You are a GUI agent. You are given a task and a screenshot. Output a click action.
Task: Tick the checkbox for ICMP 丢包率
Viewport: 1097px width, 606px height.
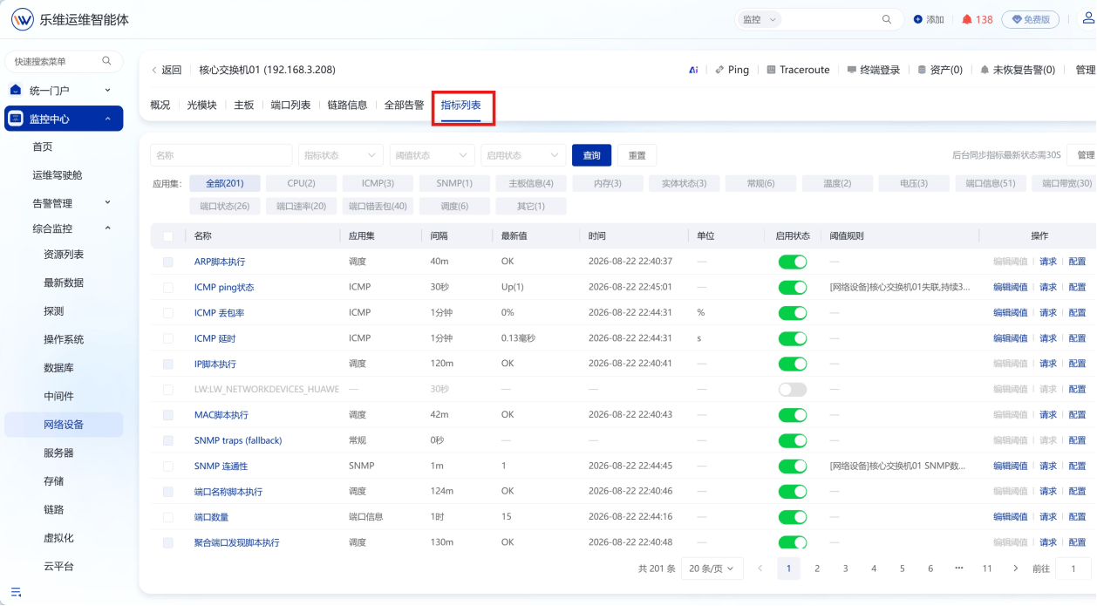click(168, 313)
